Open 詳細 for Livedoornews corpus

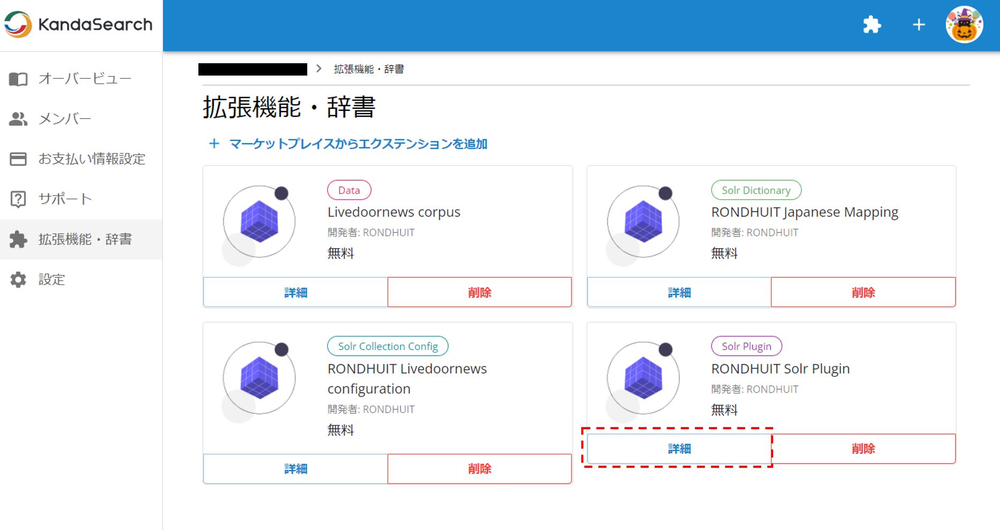(295, 292)
